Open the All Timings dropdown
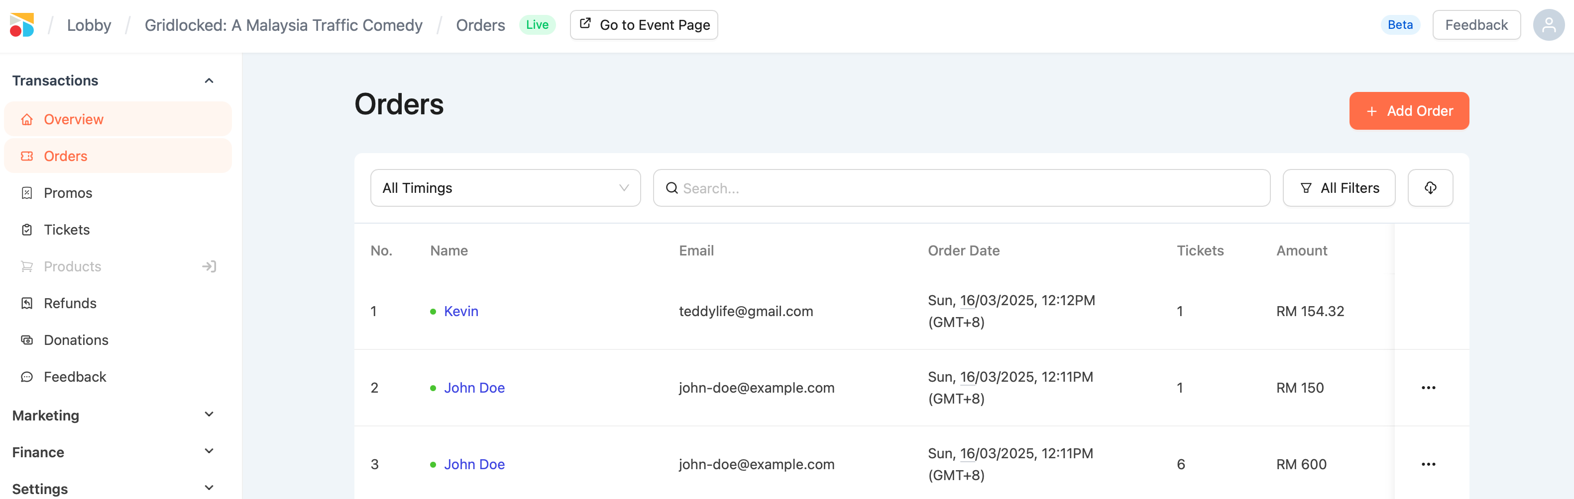The width and height of the screenshot is (1574, 499). coord(505,188)
